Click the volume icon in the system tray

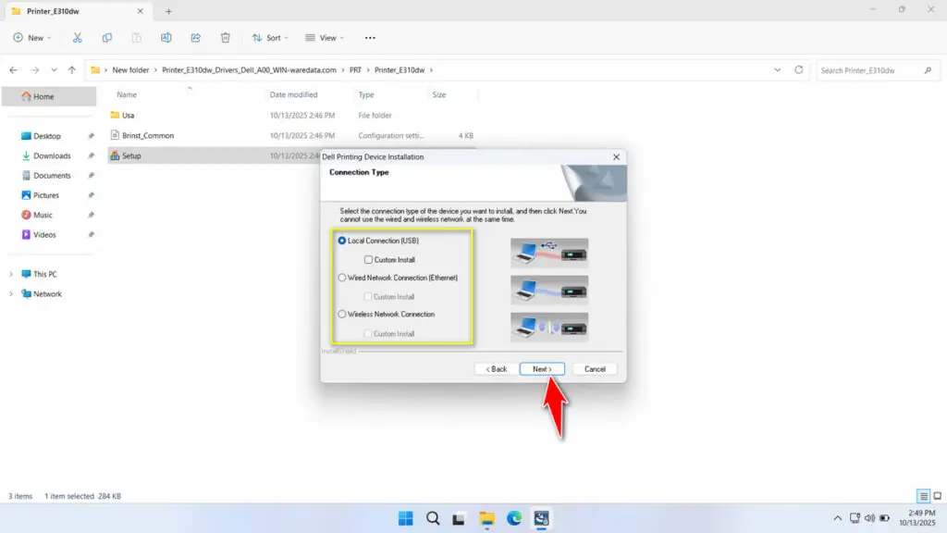870,518
